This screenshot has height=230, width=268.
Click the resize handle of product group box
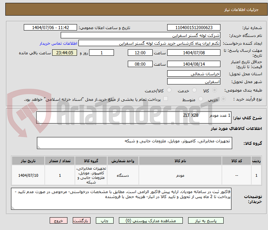(x=39, y=147)
